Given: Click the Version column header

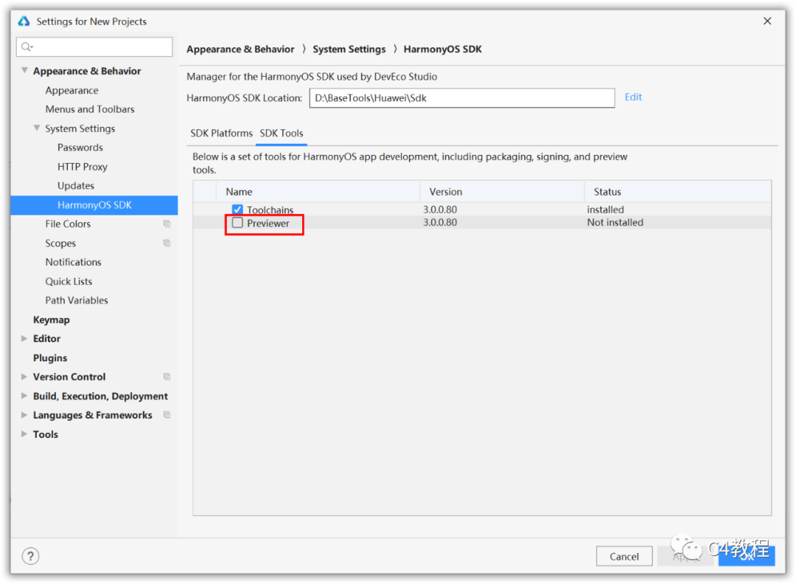Looking at the screenshot, I should (x=502, y=192).
